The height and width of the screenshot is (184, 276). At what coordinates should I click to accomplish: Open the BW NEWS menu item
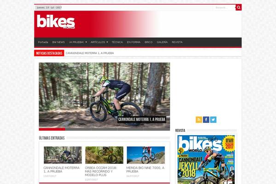click(58, 42)
